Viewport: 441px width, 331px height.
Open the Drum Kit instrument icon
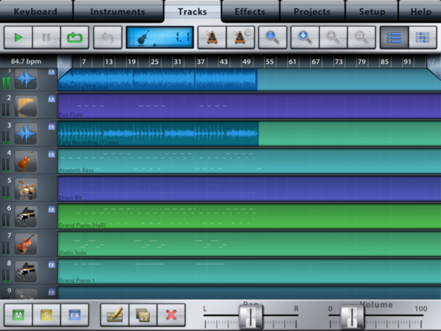26,189
